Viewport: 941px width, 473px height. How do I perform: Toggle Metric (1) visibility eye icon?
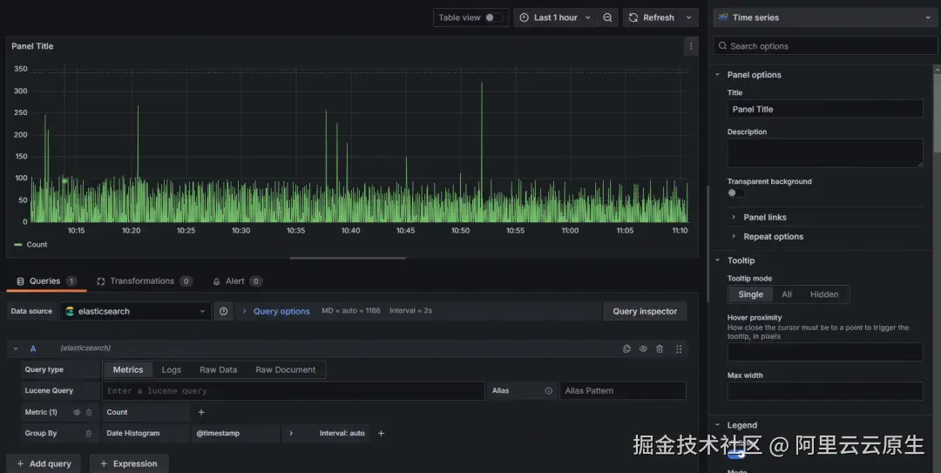pyautogui.click(x=77, y=412)
